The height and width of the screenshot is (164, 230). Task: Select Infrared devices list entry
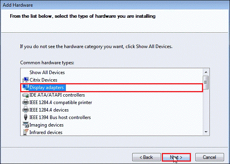click(x=46, y=132)
